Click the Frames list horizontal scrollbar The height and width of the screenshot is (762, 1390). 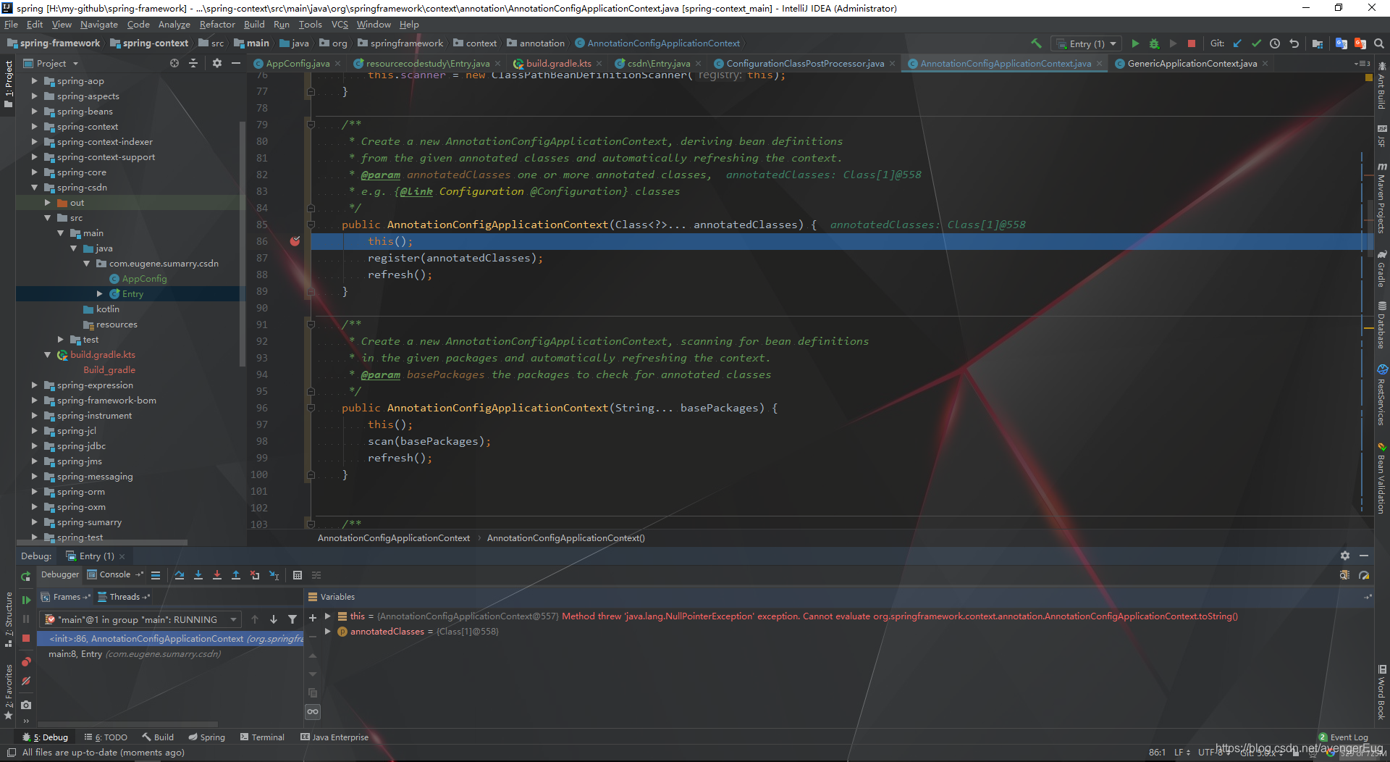pos(127,724)
